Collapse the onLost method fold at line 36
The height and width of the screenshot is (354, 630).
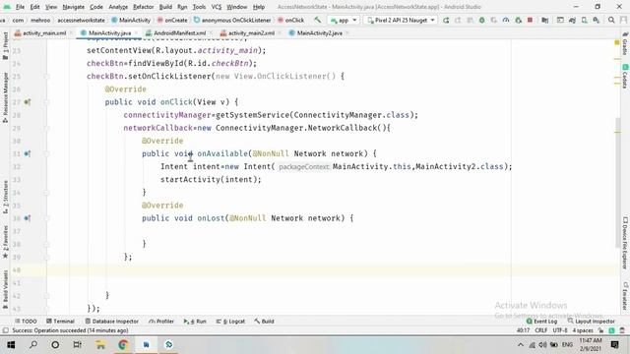coord(46,218)
